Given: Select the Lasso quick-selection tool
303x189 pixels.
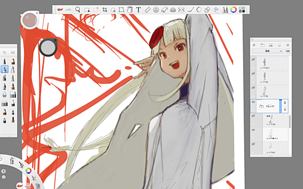Looking at the screenshot, I should 113,10.
